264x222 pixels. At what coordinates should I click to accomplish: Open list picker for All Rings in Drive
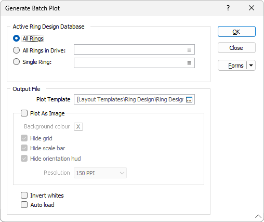[x=189, y=49]
